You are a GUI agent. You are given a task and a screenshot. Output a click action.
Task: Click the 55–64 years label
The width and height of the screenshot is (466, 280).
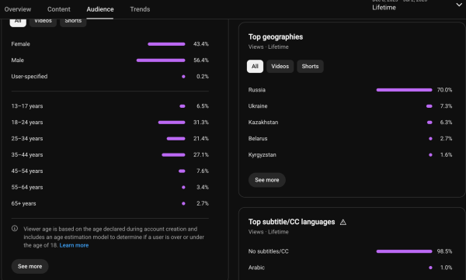[27, 188]
